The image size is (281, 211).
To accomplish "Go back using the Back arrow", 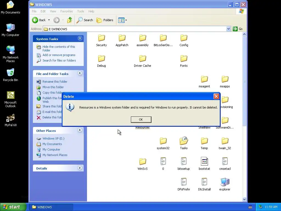I will (39, 20).
